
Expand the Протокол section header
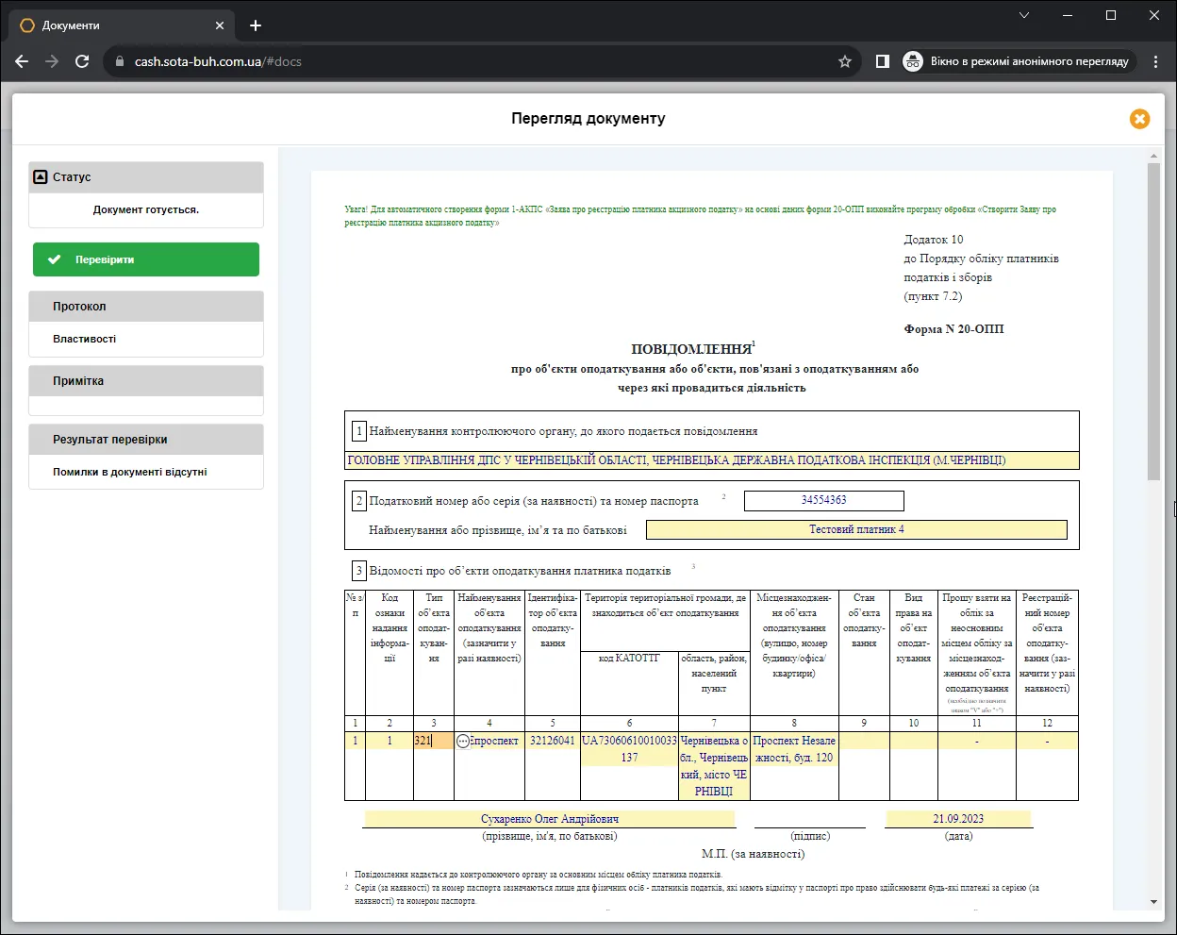146,307
